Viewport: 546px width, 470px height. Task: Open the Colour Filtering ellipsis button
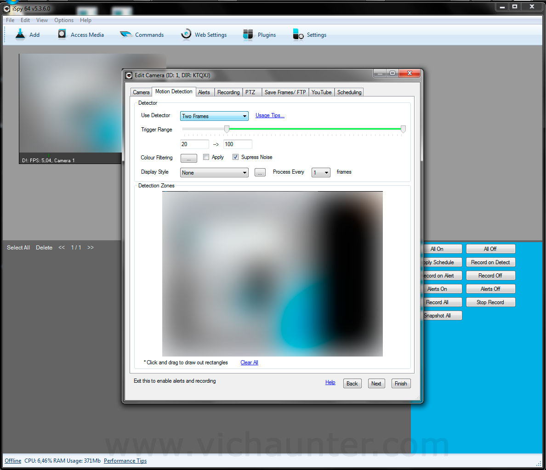click(x=189, y=158)
